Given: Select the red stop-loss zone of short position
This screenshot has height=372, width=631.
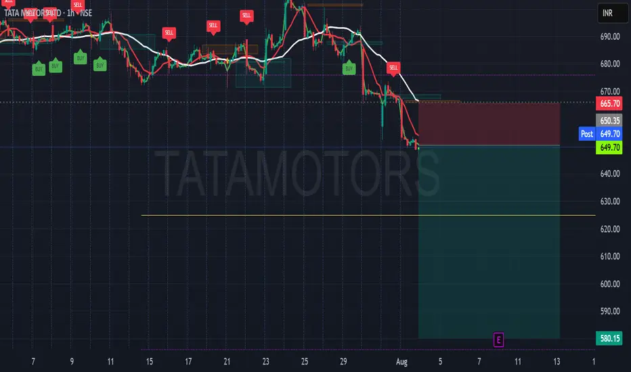Looking at the screenshot, I should coord(489,124).
